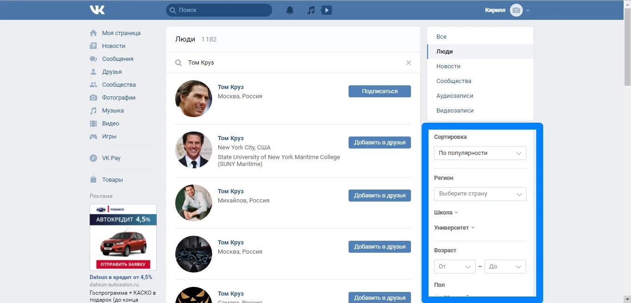Switch to Все search tab
631x303 pixels.
[x=480, y=37]
